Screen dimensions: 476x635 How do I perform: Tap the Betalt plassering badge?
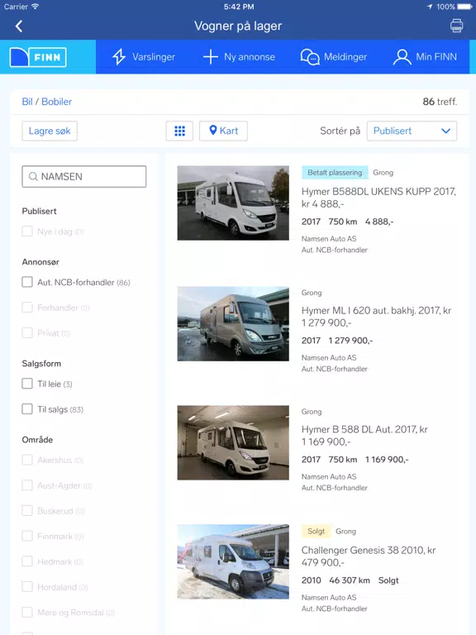pyautogui.click(x=335, y=173)
